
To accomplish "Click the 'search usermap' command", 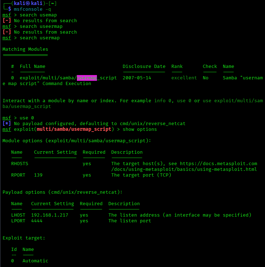I will click(x=40, y=38).
